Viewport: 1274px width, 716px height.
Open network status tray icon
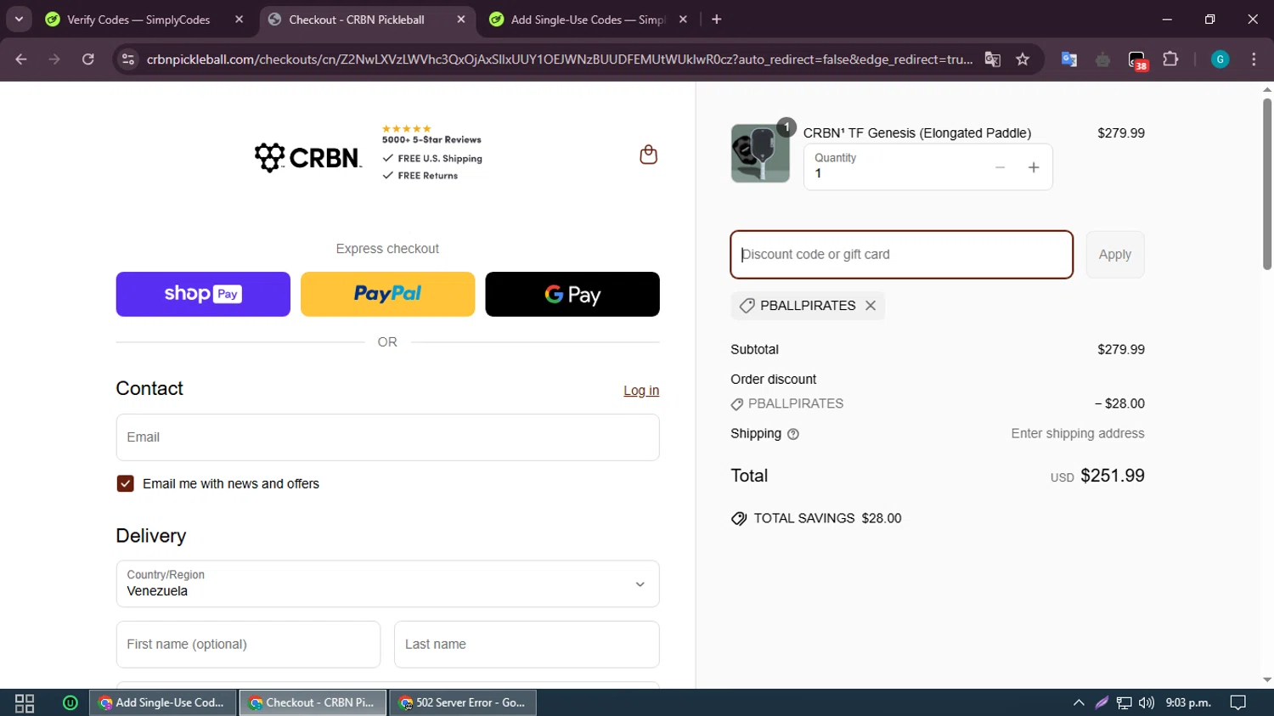click(x=1125, y=703)
